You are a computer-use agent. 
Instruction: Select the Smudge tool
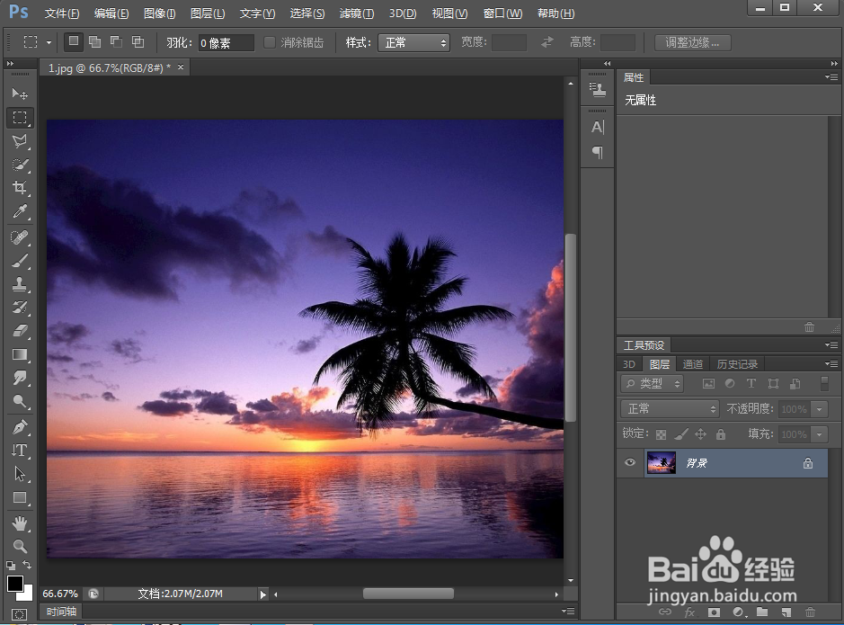coord(20,378)
